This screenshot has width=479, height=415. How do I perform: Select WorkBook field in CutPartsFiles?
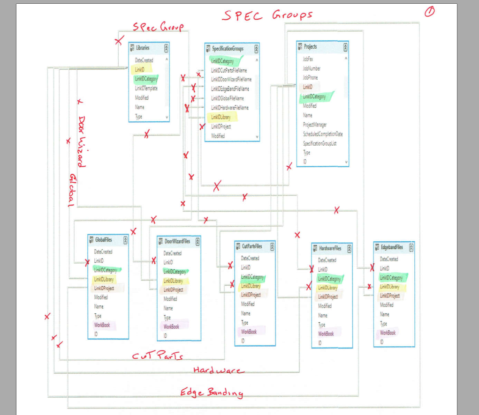tap(249, 332)
